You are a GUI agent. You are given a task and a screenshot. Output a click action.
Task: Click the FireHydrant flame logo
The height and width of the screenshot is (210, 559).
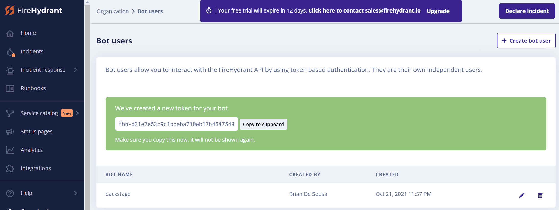click(10, 10)
